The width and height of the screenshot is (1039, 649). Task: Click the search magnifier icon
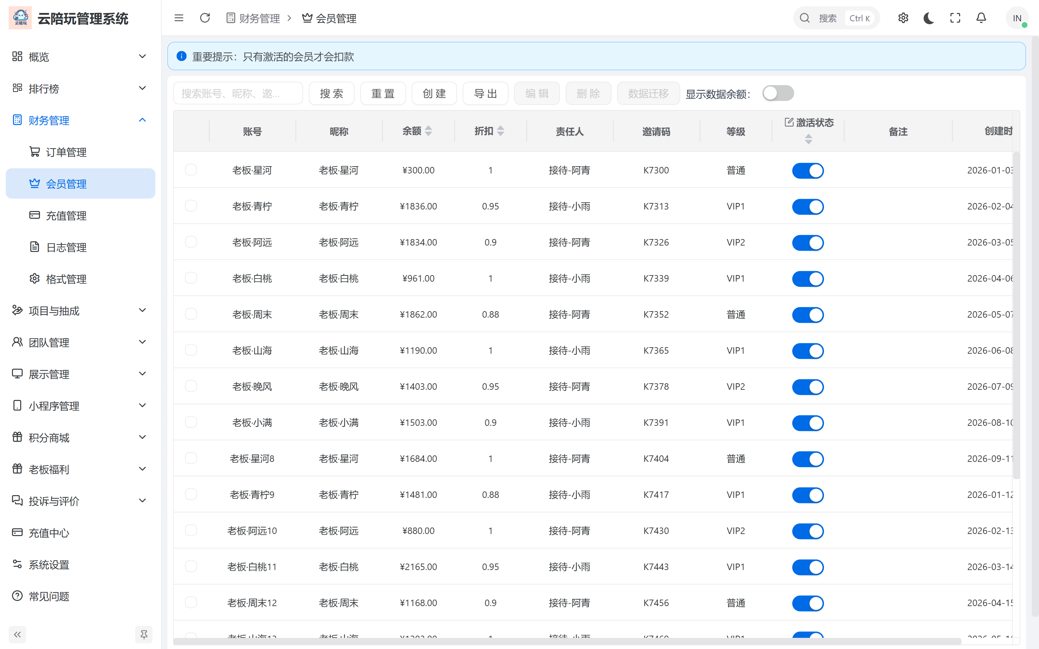(x=805, y=18)
